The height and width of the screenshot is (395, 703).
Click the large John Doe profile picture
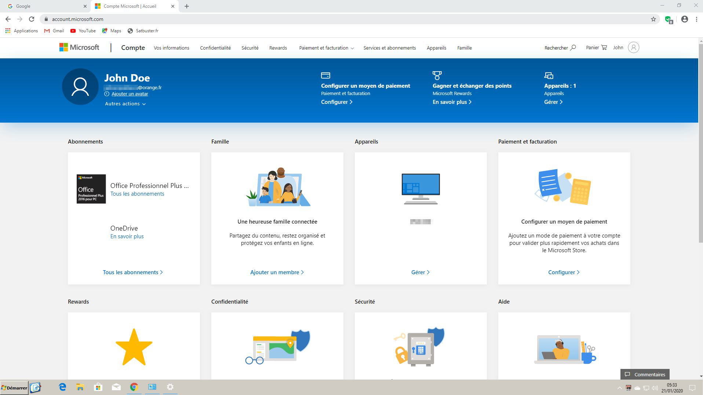[x=80, y=87]
